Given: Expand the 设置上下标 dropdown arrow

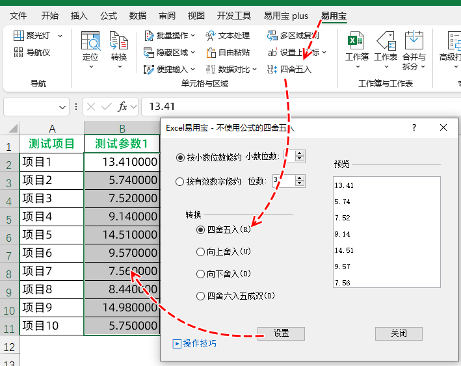Looking at the screenshot, I should (324, 52).
